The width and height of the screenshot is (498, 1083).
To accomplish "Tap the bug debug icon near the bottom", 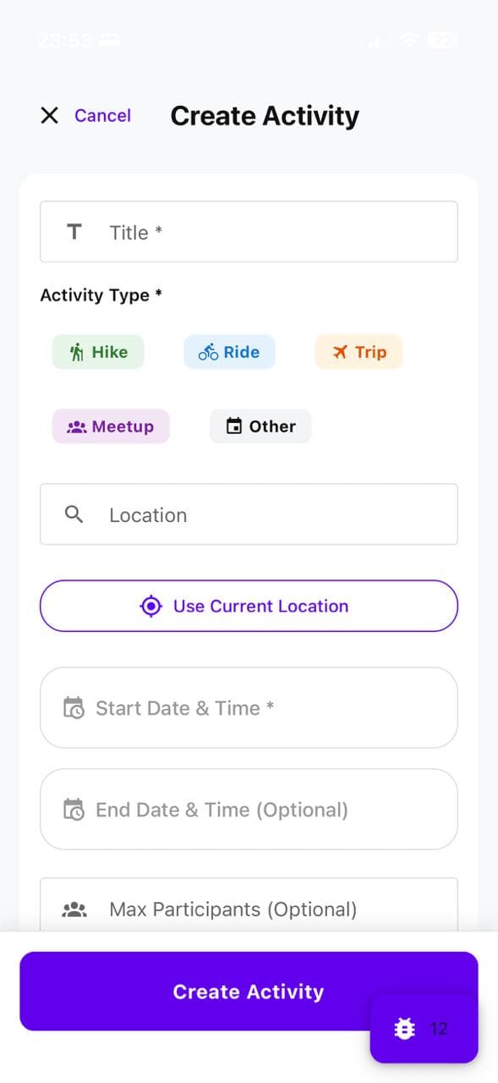I will point(404,1029).
